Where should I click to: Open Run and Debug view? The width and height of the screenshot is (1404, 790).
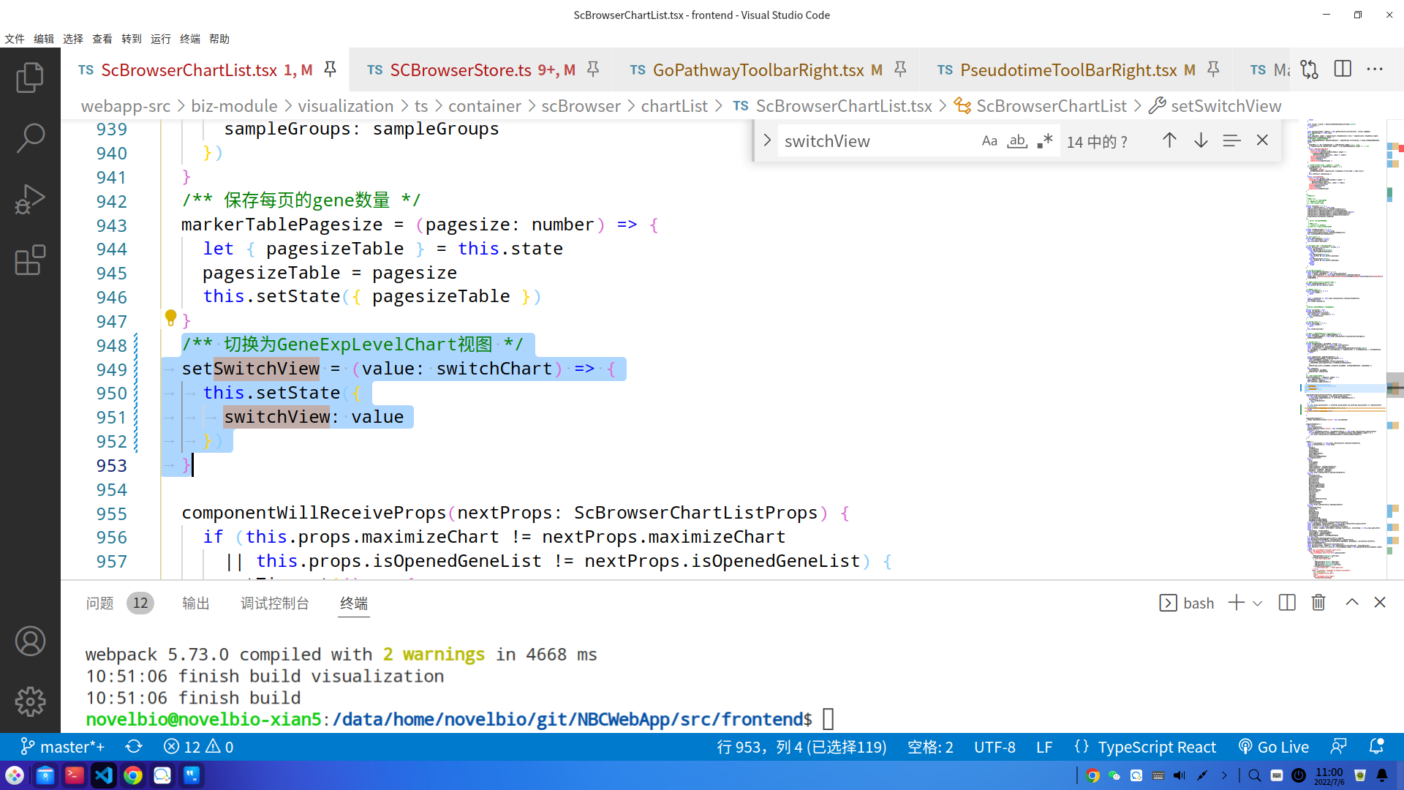tap(30, 198)
